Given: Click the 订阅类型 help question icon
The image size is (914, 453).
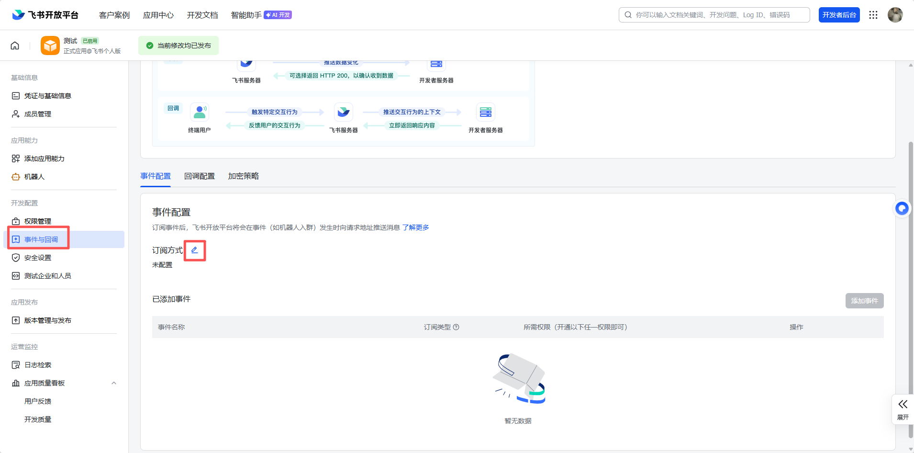Looking at the screenshot, I should (456, 327).
